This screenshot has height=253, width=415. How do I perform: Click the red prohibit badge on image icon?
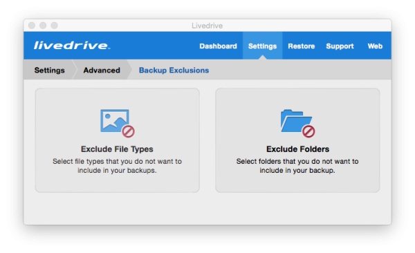click(129, 131)
